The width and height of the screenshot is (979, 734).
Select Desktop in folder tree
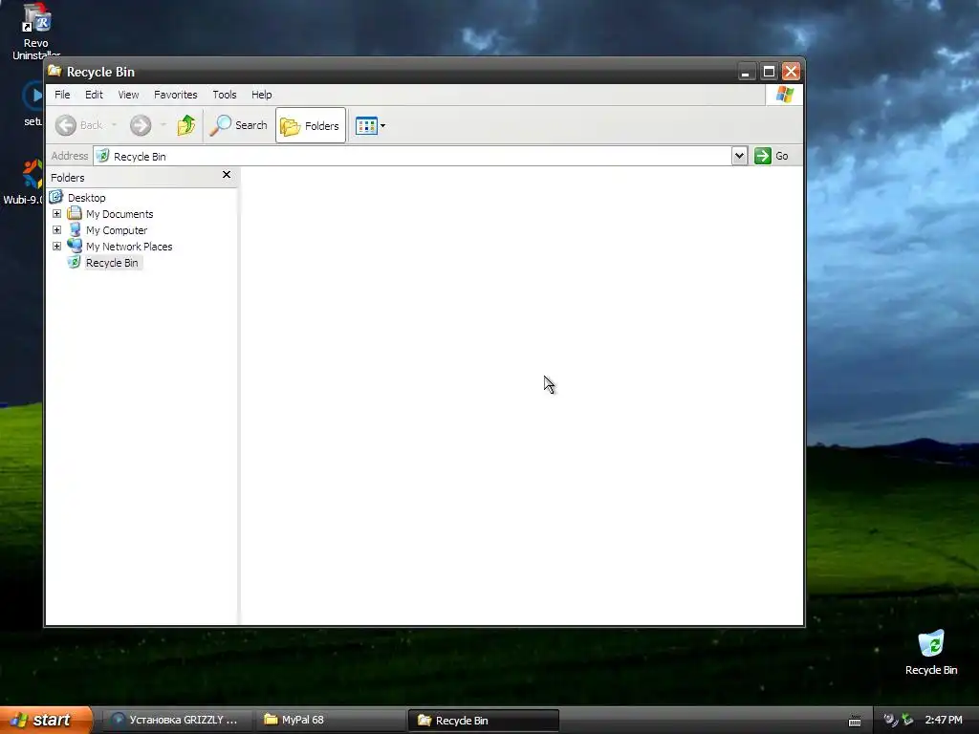[x=87, y=198]
